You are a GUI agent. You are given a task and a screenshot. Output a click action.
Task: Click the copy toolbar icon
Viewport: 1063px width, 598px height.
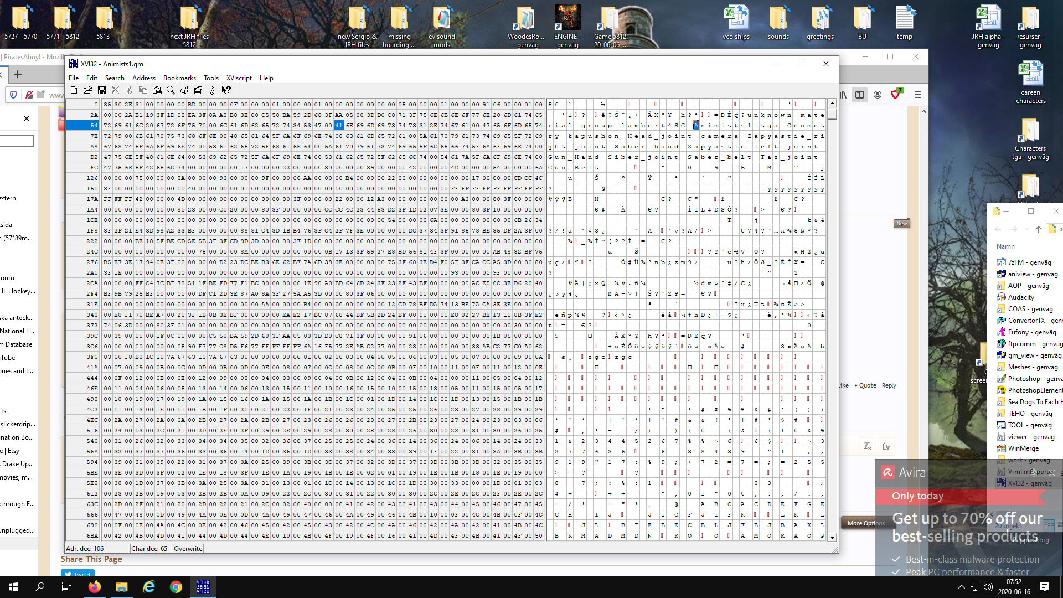(143, 90)
